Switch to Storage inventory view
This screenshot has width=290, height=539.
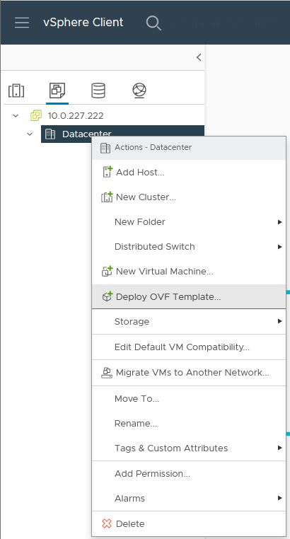pyautogui.click(x=98, y=91)
